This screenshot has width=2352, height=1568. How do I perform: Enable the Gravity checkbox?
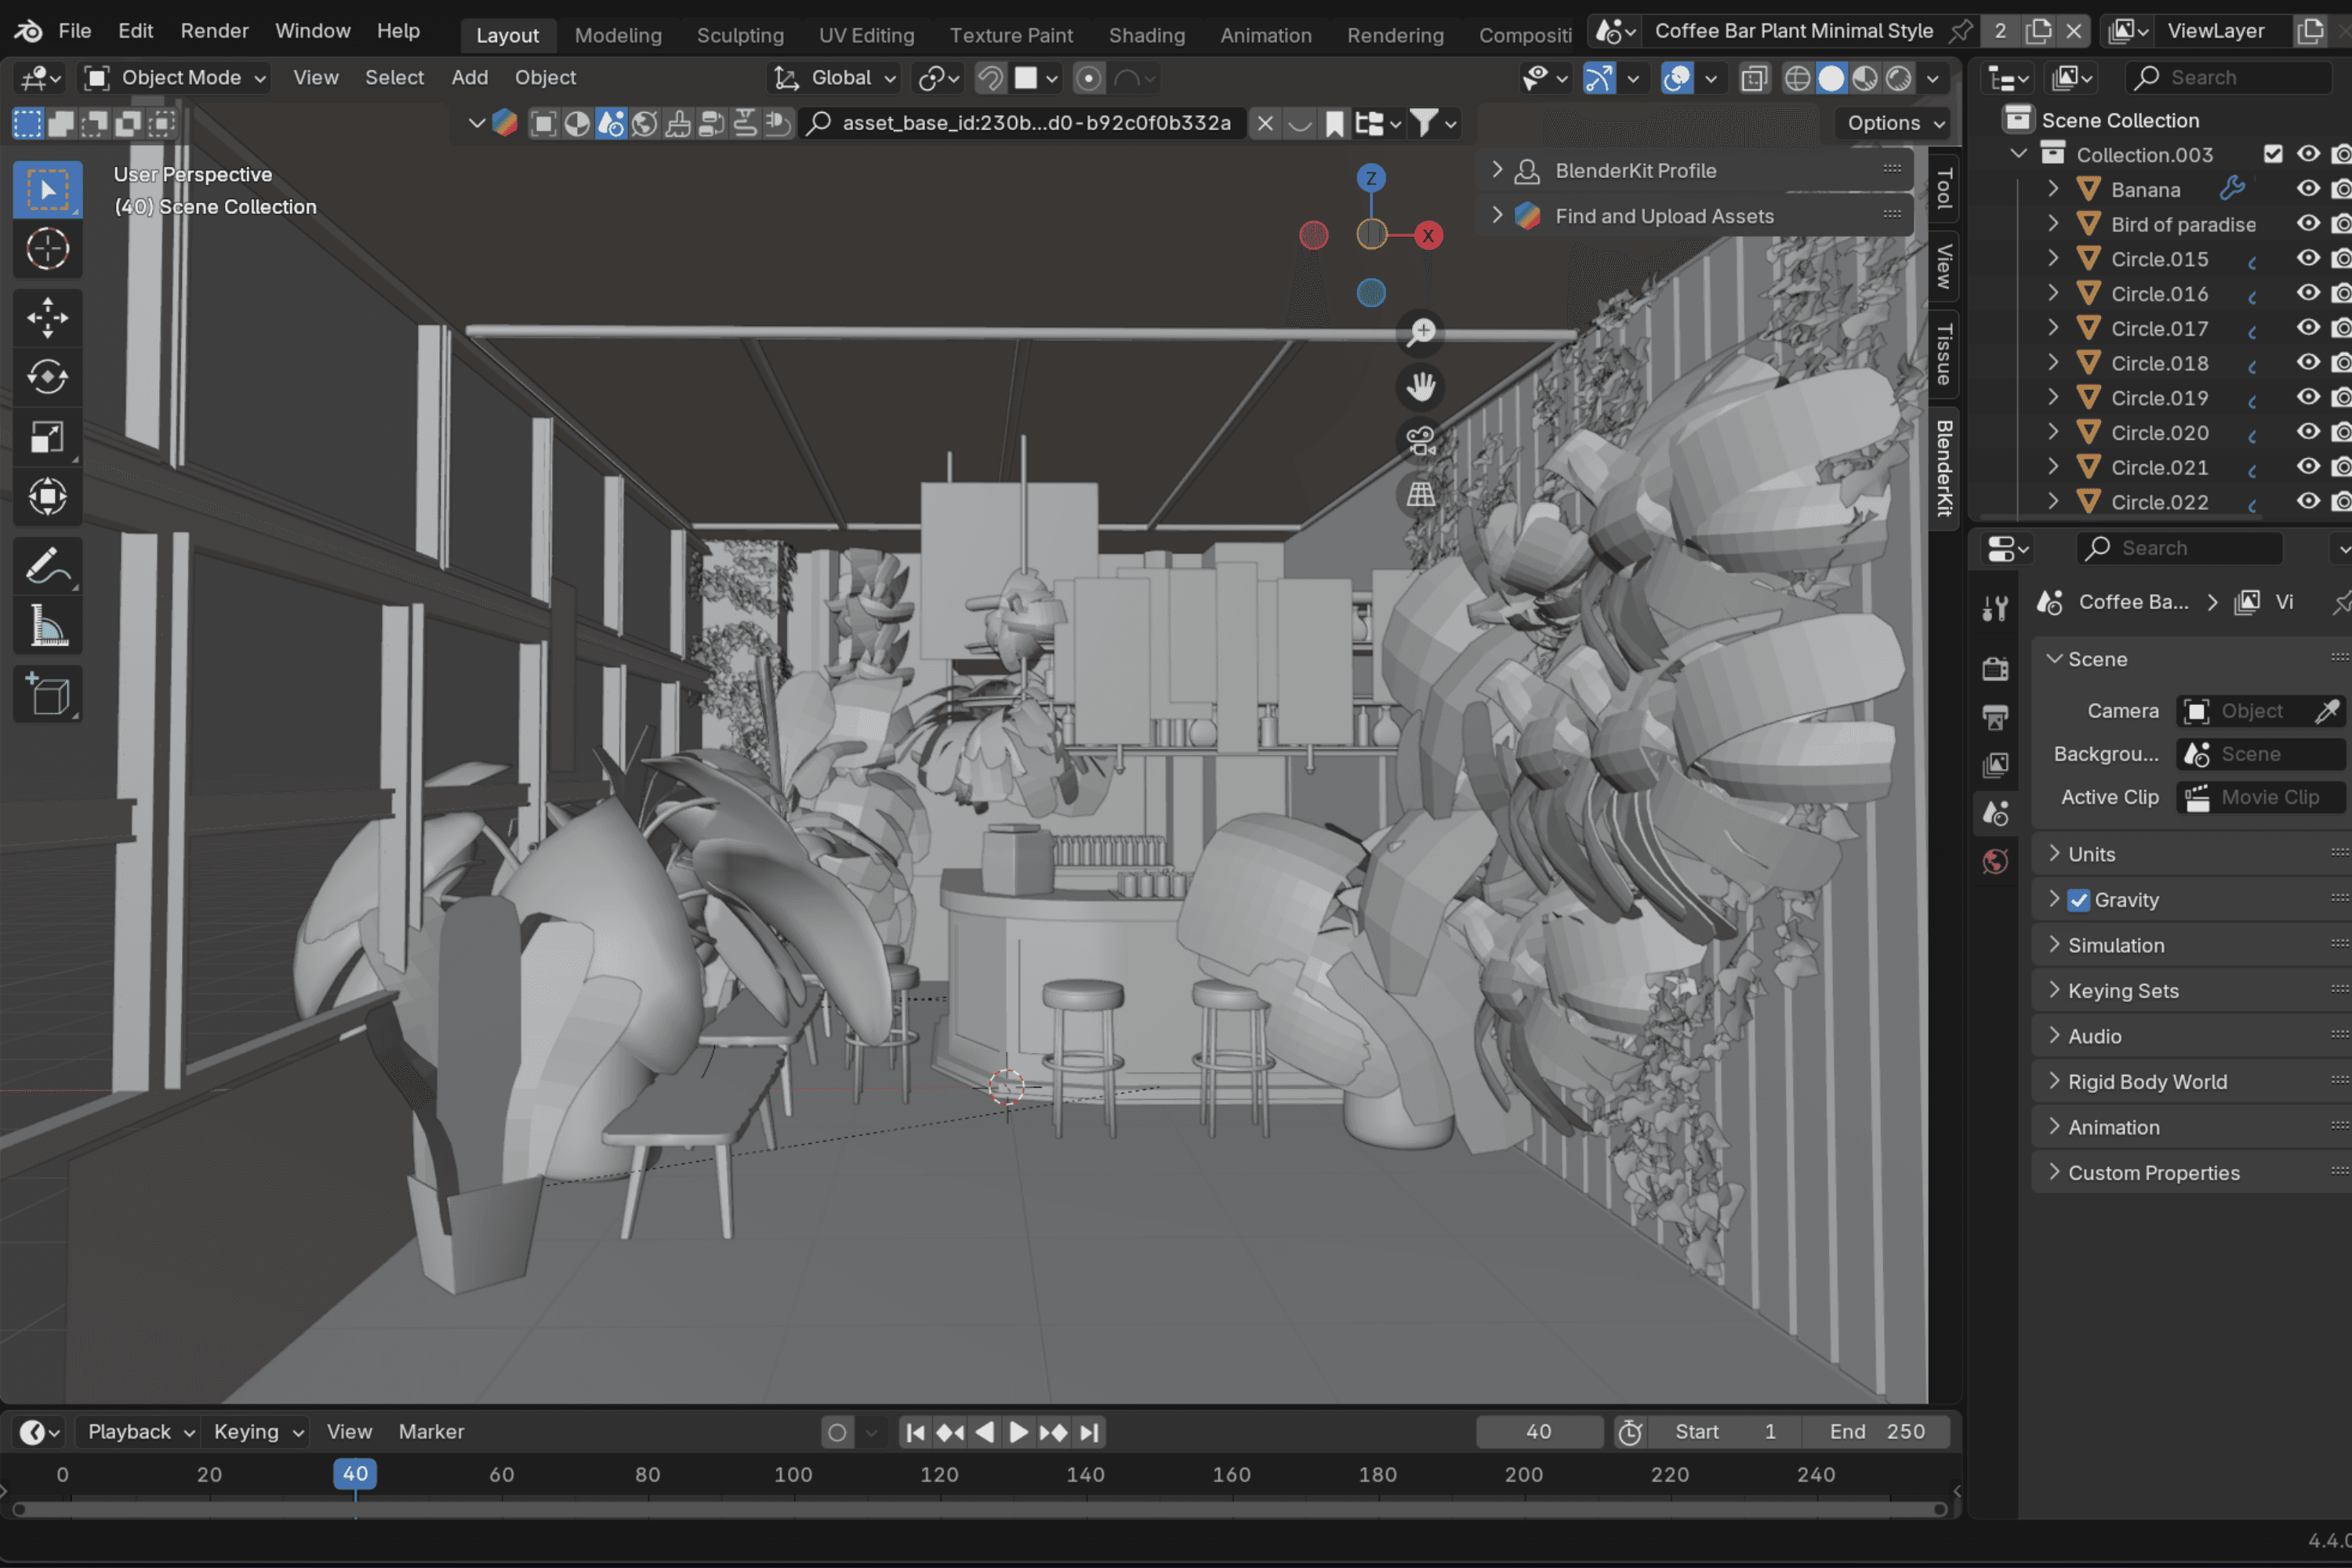(x=2078, y=900)
